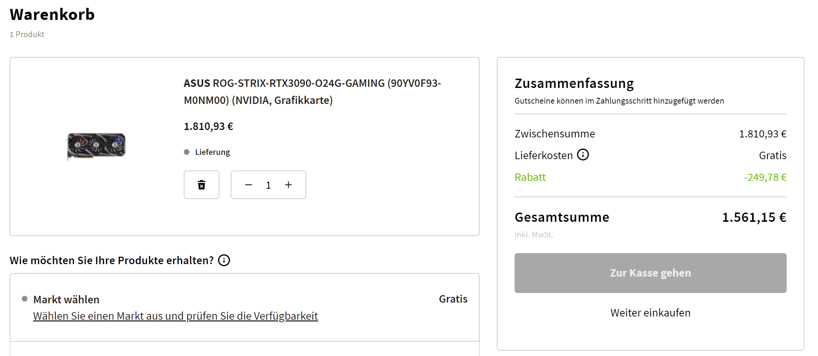Click the green discount amount -249,78 €
The image size is (818, 356).
(765, 177)
